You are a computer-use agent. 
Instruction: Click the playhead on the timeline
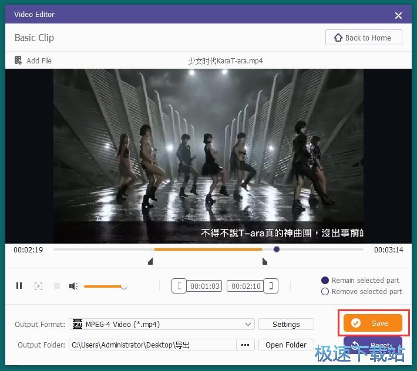pyautogui.click(x=277, y=249)
